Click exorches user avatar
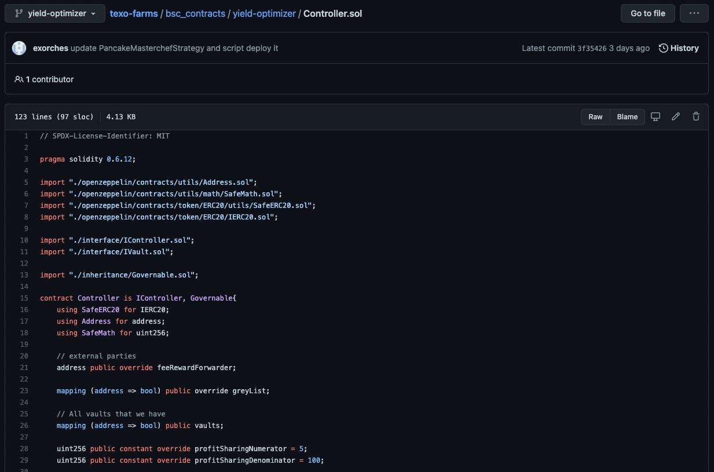714x472 pixels. pyautogui.click(x=19, y=48)
